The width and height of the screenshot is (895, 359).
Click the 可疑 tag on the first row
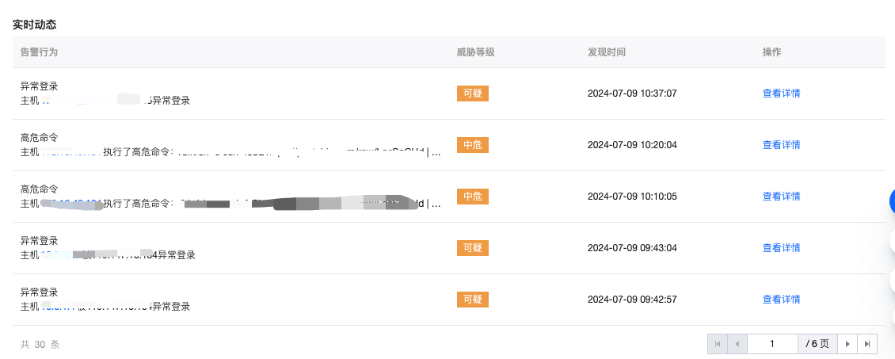coord(473,94)
